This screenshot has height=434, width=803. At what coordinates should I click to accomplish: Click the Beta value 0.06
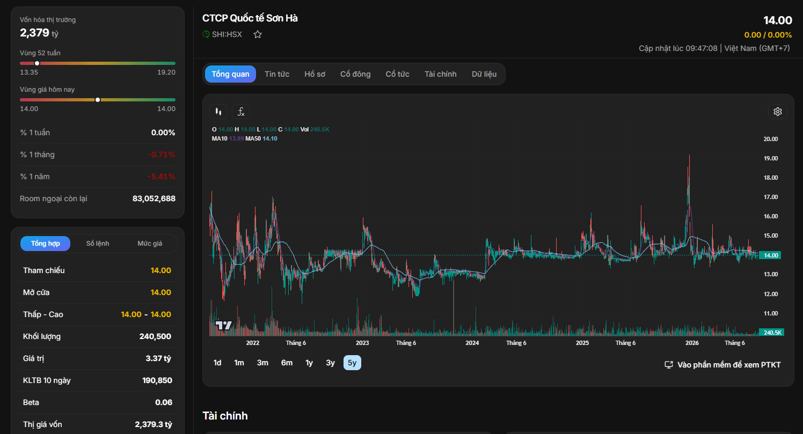[164, 402]
